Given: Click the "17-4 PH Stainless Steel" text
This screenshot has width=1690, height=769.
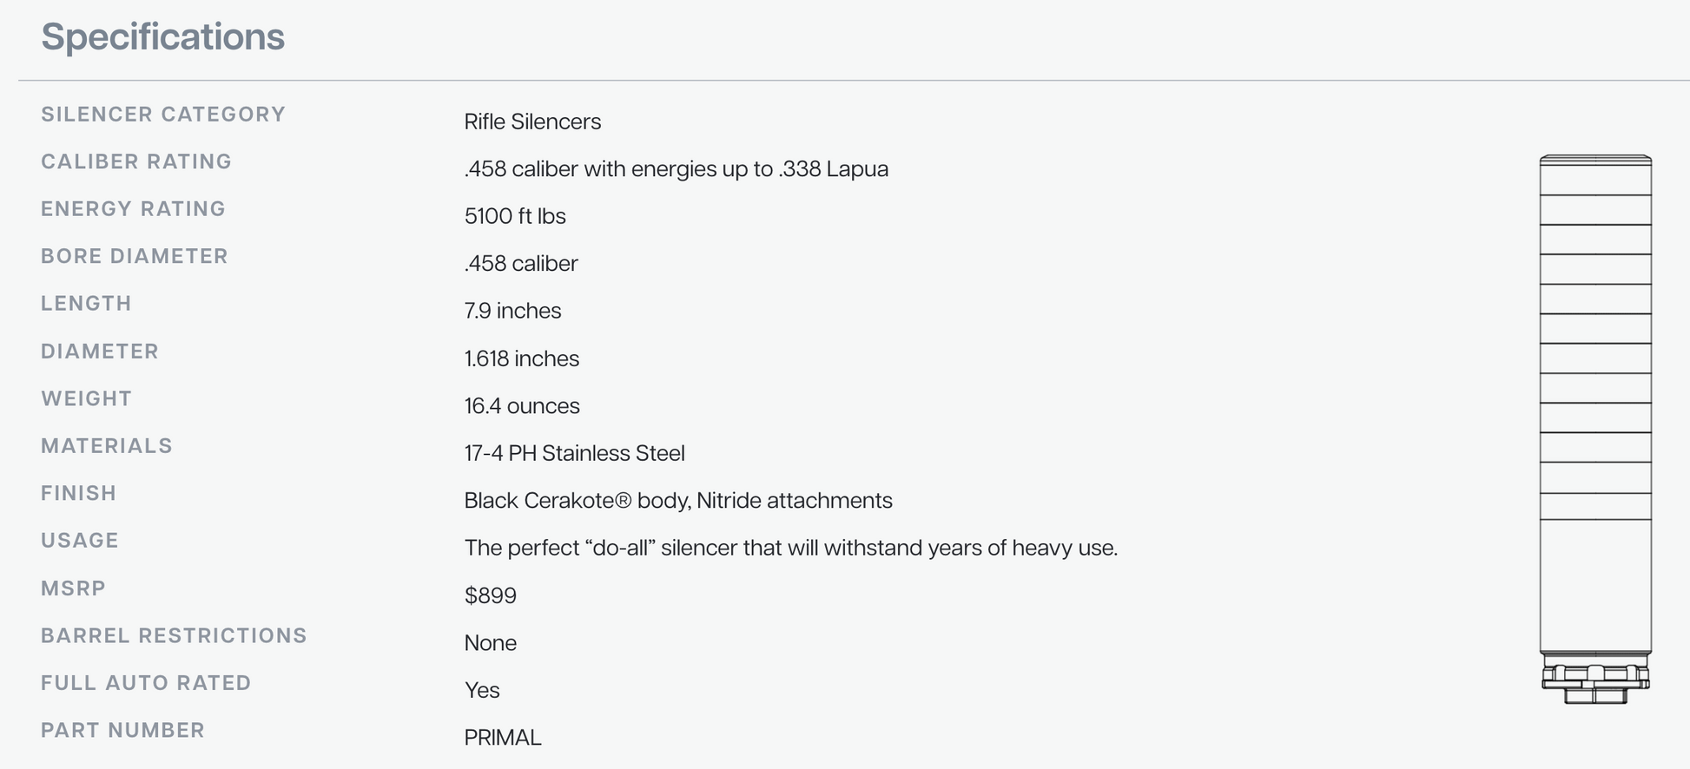Looking at the screenshot, I should [574, 453].
